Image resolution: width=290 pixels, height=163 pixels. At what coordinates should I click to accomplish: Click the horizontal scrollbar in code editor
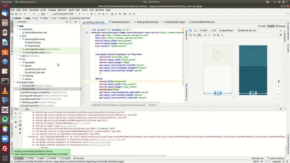[x=126, y=102]
